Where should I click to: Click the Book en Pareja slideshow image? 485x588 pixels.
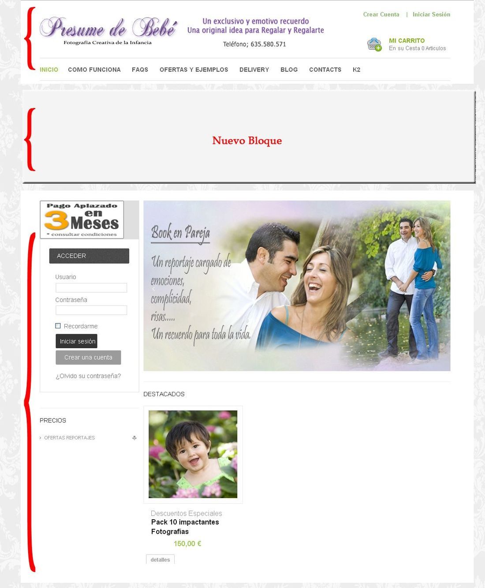297,286
